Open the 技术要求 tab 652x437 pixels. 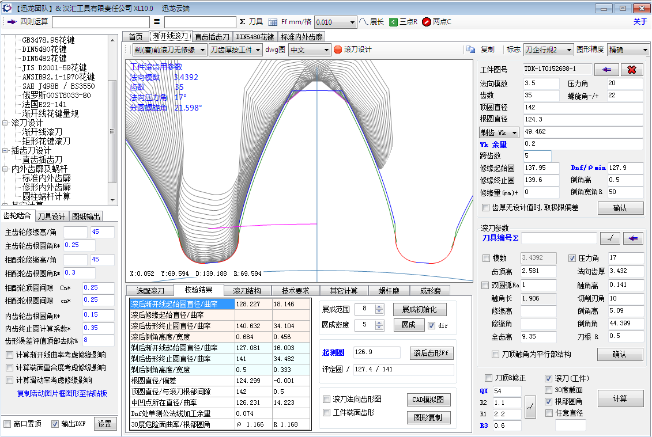pos(295,291)
